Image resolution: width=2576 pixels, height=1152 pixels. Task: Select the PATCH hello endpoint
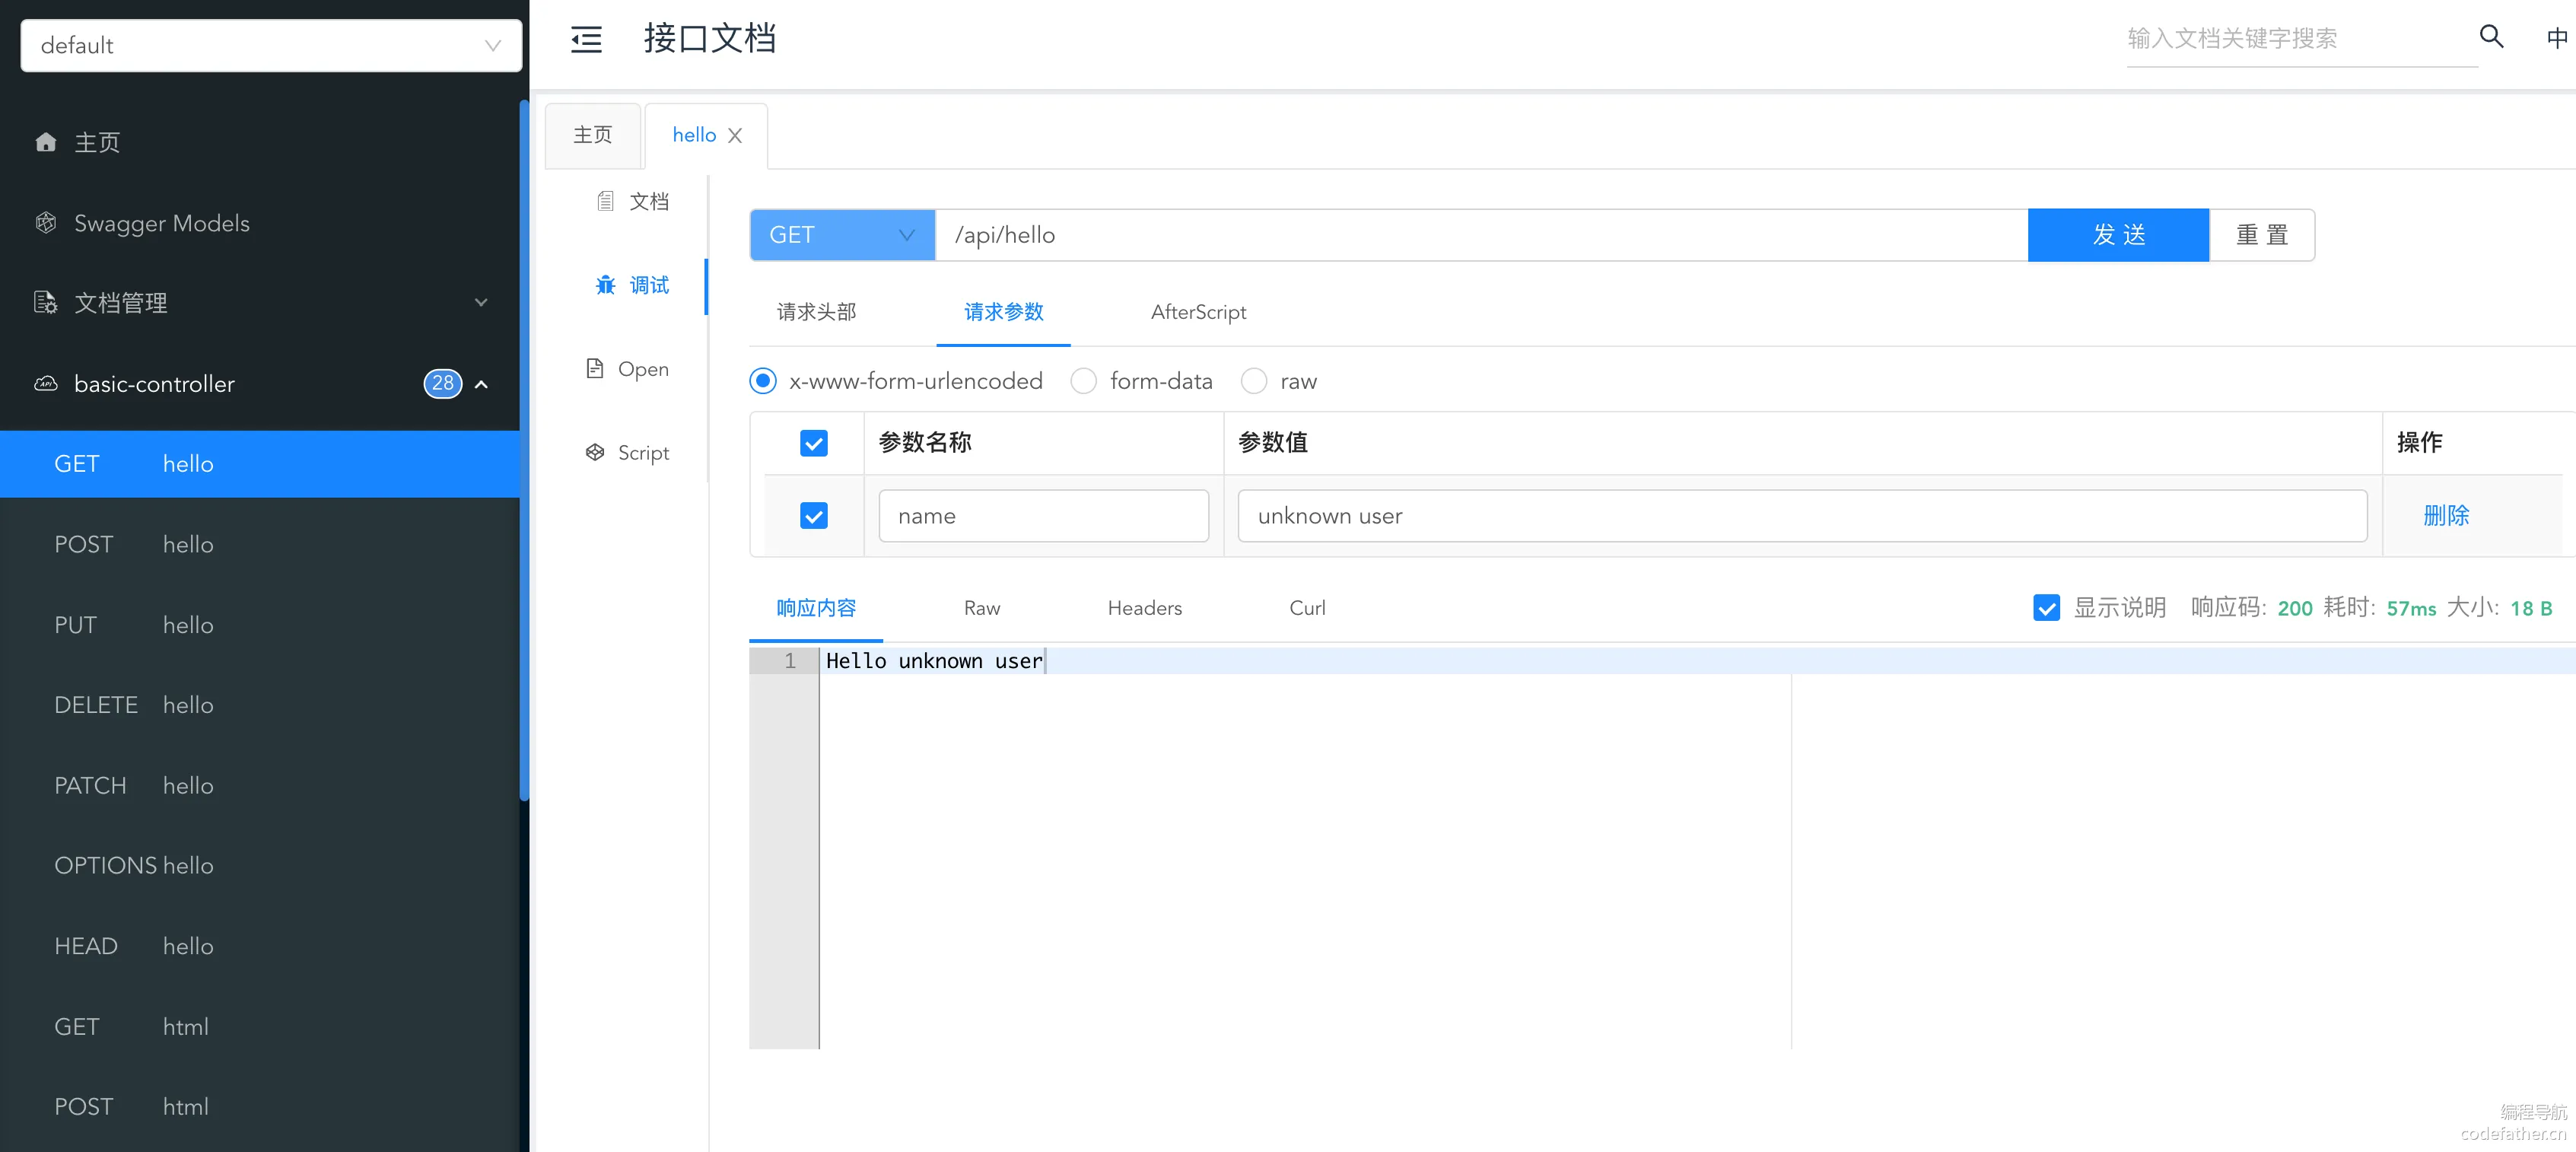[260, 785]
